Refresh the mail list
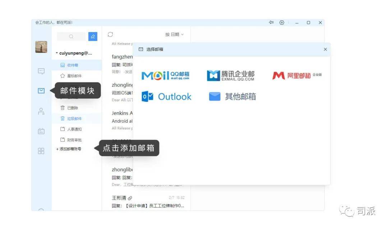388x228 pixels. point(110,35)
